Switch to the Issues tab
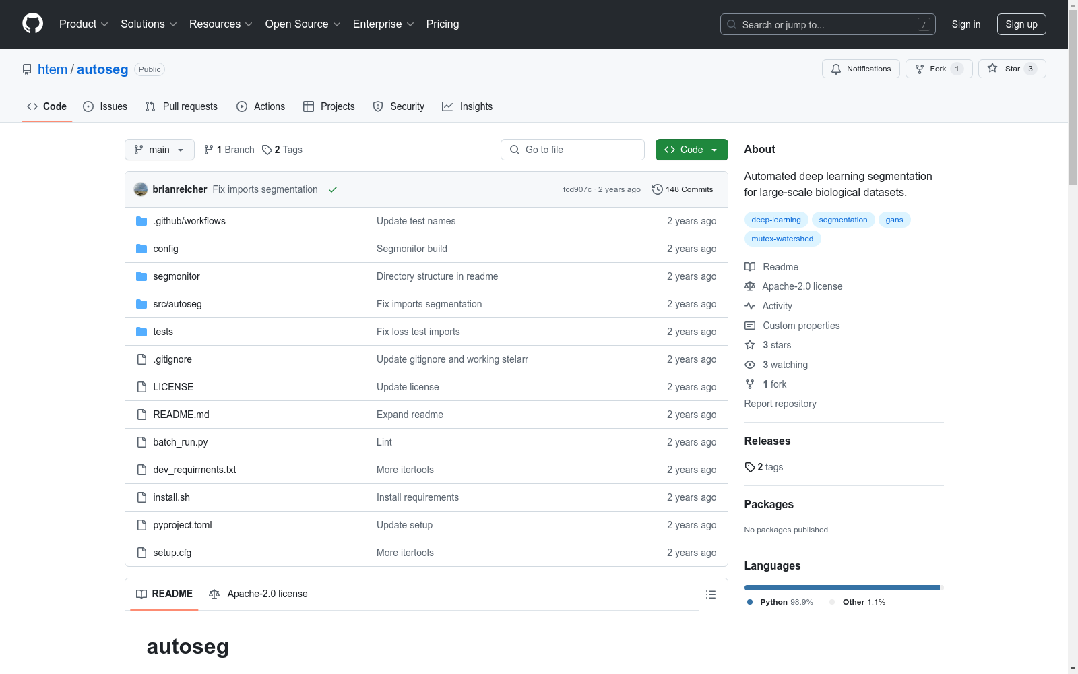The width and height of the screenshot is (1078, 674). point(105,106)
